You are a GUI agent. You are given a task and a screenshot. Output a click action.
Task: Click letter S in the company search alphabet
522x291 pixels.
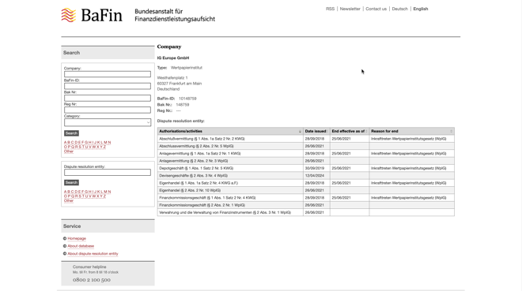click(x=80, y=147)
